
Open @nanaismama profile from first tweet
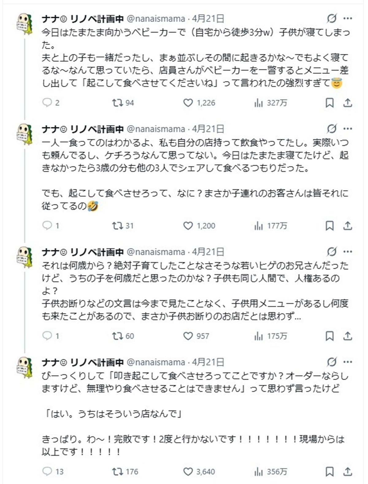pos(156,19)
